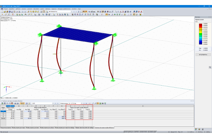This screenshot has width=212, height=138.
Task: Click the Undo arrow icon
Action: [23, 12]
